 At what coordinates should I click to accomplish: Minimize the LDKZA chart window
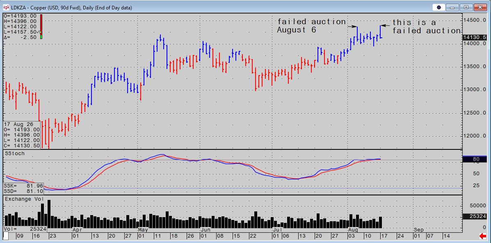452,7
